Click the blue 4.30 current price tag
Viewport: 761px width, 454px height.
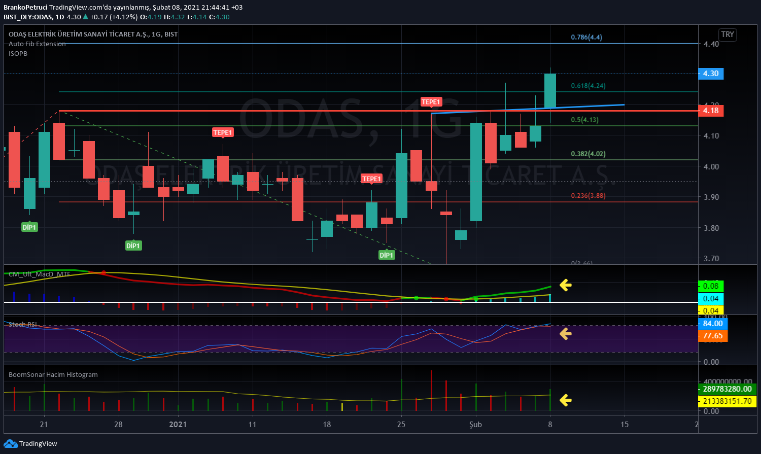[711, 74]
